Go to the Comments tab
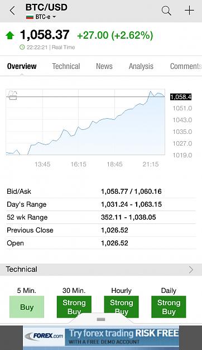Viewport: 202px width, 350px height. click(186, 66)
